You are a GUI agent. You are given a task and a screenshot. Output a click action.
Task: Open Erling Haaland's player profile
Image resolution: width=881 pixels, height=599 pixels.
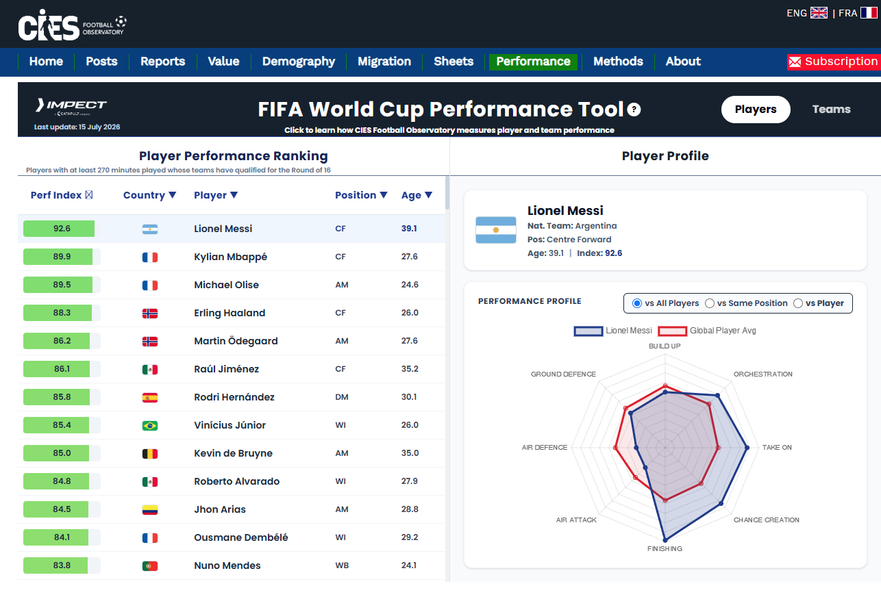pyautogui.click(x=229, y=313)
